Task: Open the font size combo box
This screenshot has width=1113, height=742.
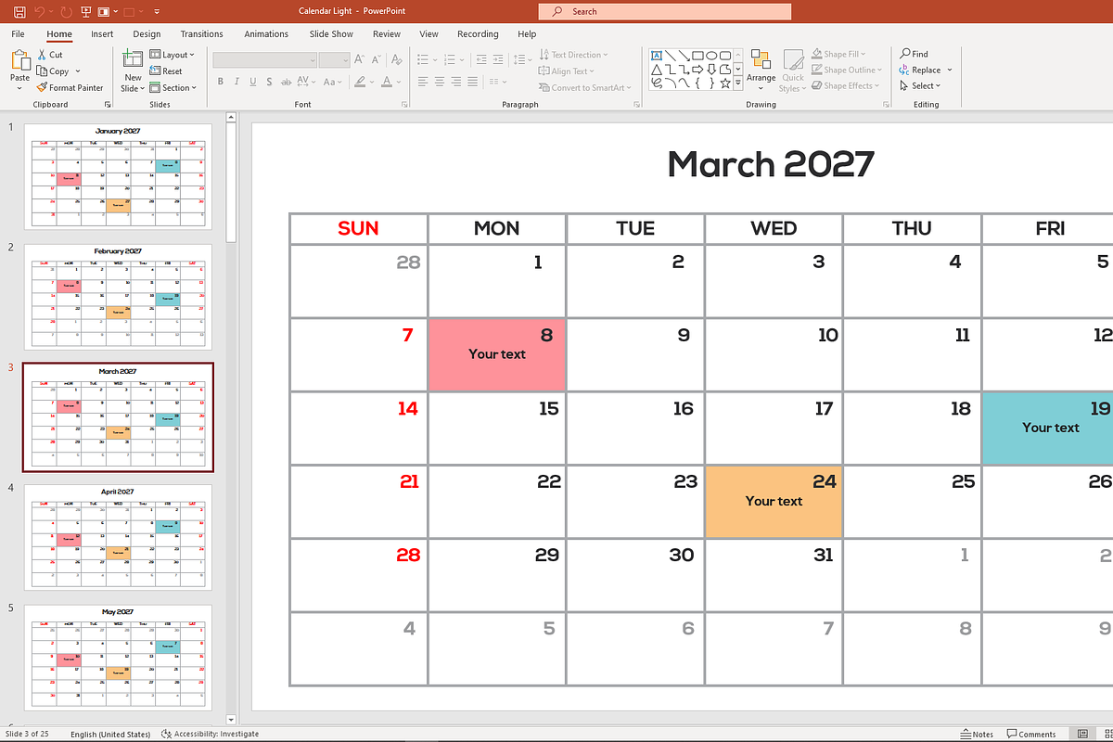Action: click(334, 59)
